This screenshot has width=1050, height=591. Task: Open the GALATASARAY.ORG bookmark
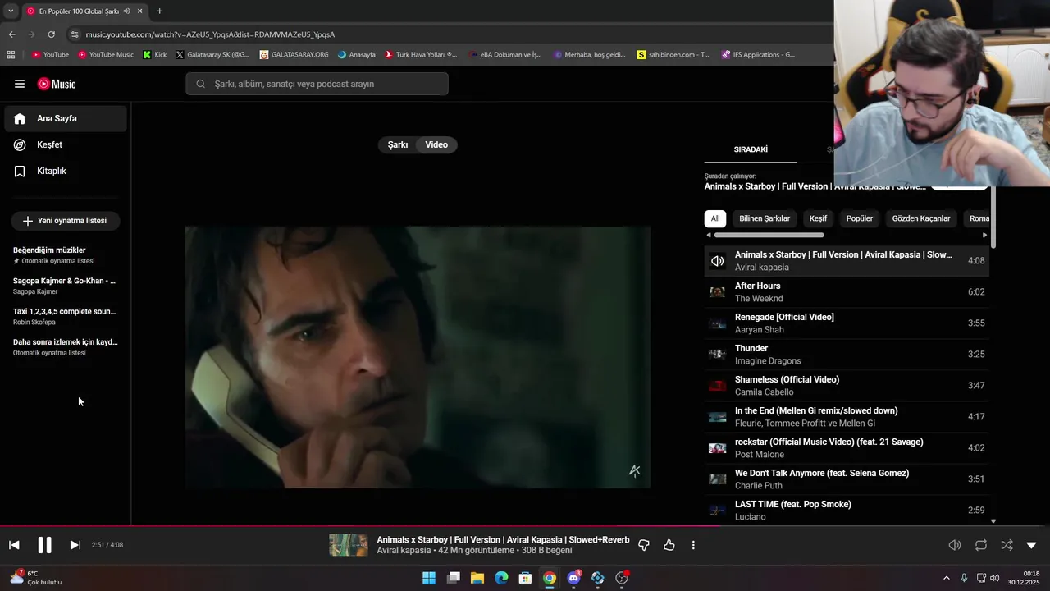pos(294,55)
